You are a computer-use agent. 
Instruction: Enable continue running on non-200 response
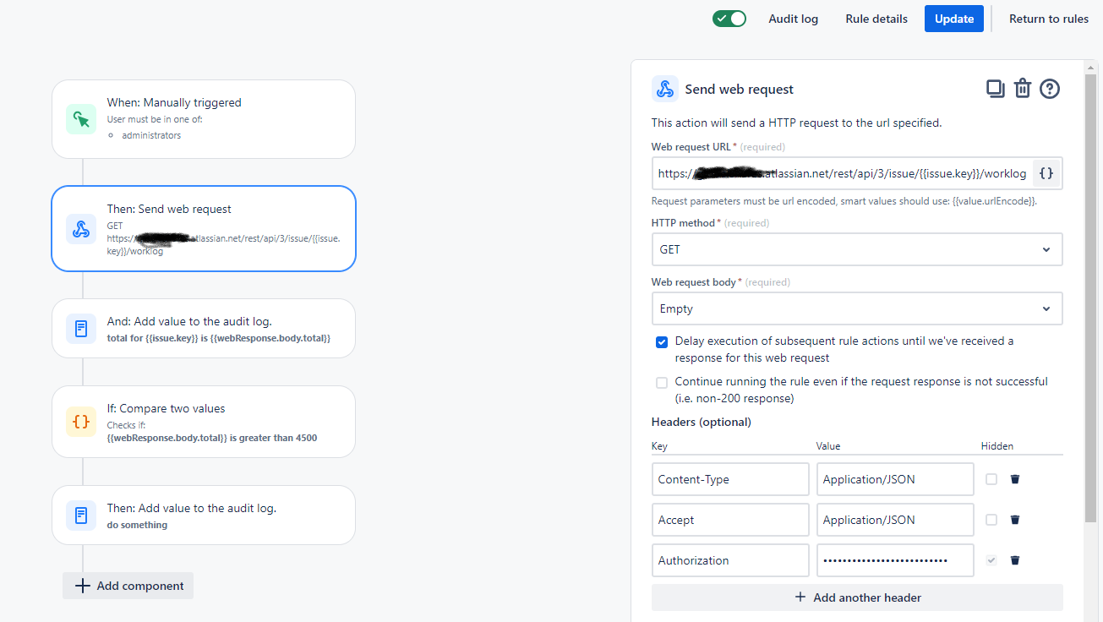(x=662, y=383)
